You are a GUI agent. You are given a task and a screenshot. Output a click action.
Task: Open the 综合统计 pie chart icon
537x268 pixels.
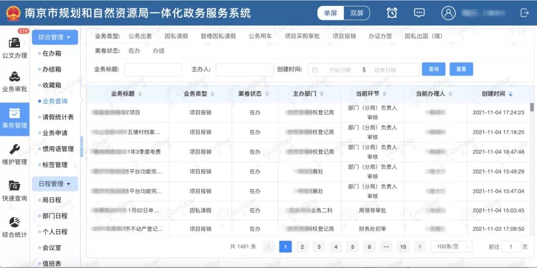(14, 226)
